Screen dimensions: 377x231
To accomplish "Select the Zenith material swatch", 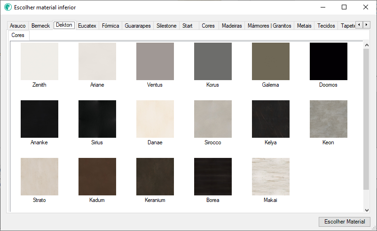I will click(x=39, y=61).
